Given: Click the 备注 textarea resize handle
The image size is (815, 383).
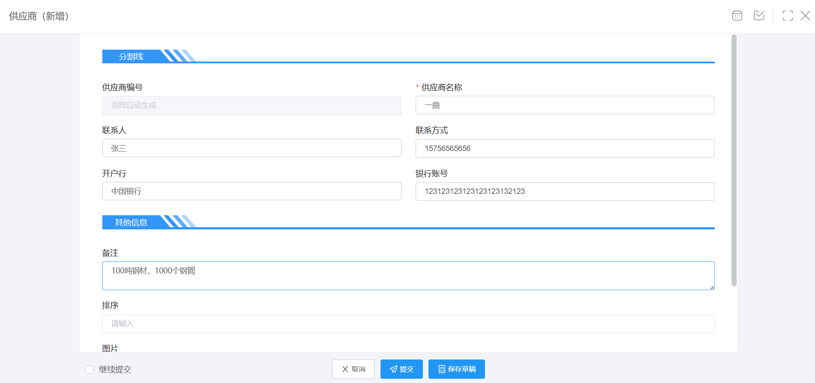Looking at the screenshot, I should pyautogui.click(x=712, y=287).
